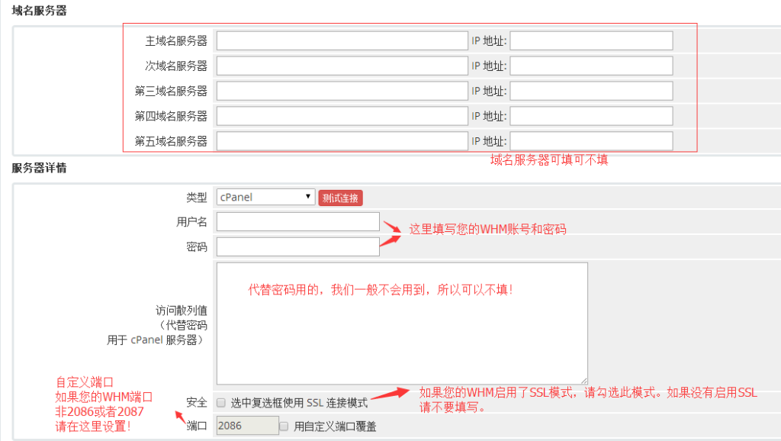Click the 访问散列值 label text

point(182,311)
